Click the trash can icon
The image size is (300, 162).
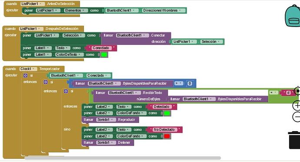(294, 140)
